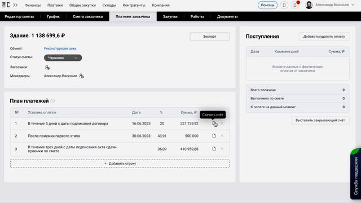
Task: Click the mobile device icon in header
Action: coord(284,5)
